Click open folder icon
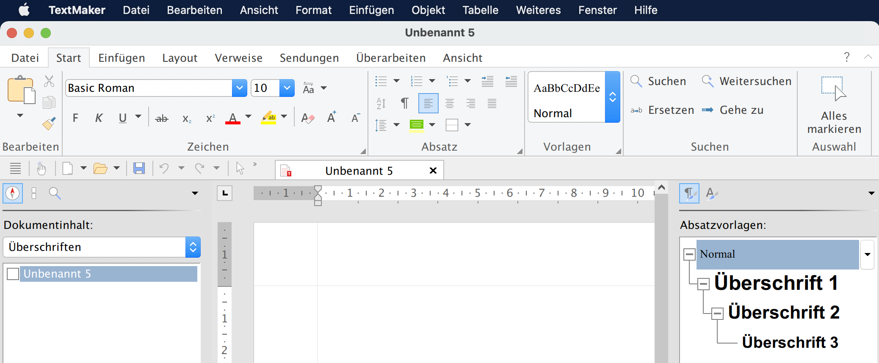 coord(100,169)
